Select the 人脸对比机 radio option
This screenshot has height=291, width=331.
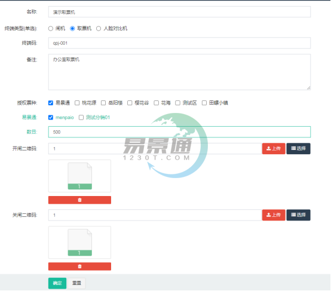click(99, 29)
